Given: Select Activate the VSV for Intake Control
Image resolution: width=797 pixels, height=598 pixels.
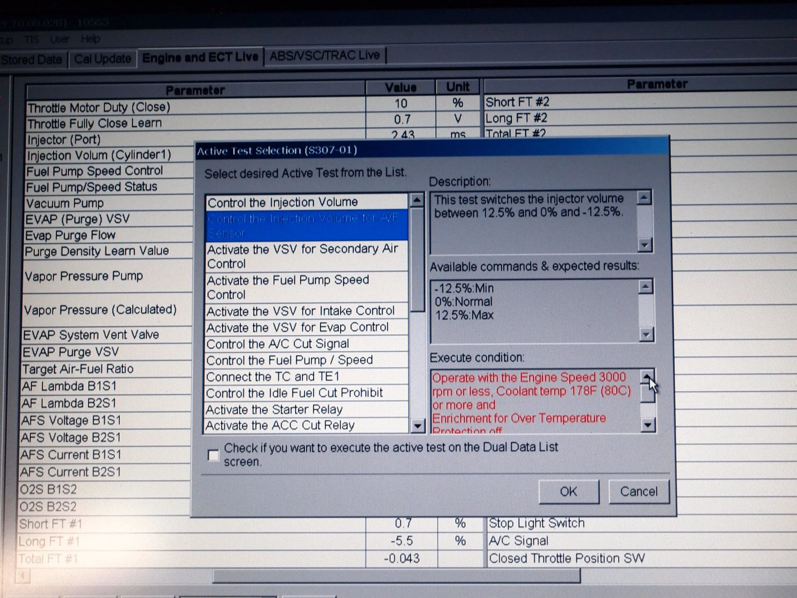Looking at the screenshot, I should point(307,311).
